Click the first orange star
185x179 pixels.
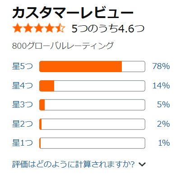pyautogui.click(x=17, y=28)
